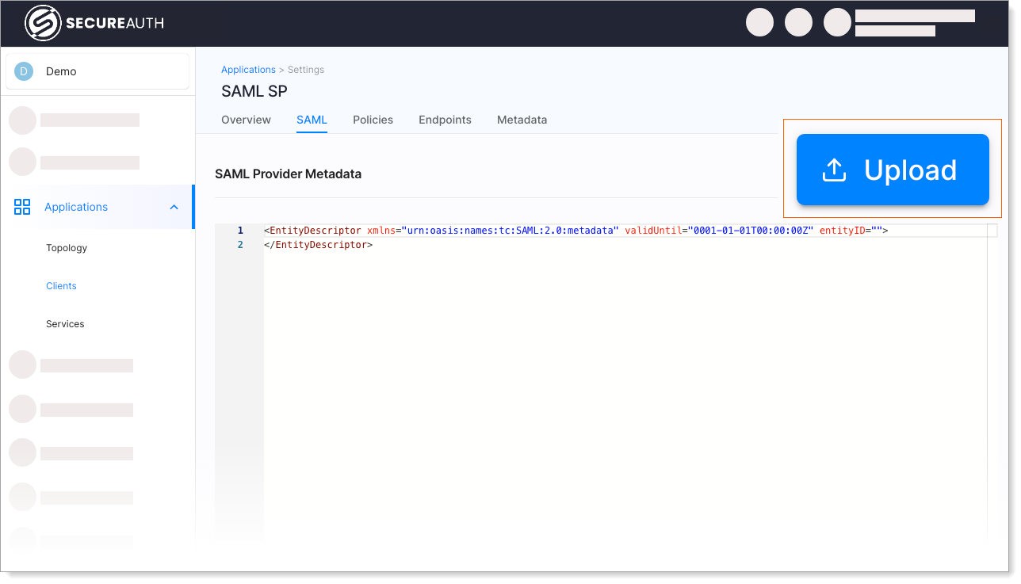Click the Applications sidebar item

pos(97,207)
